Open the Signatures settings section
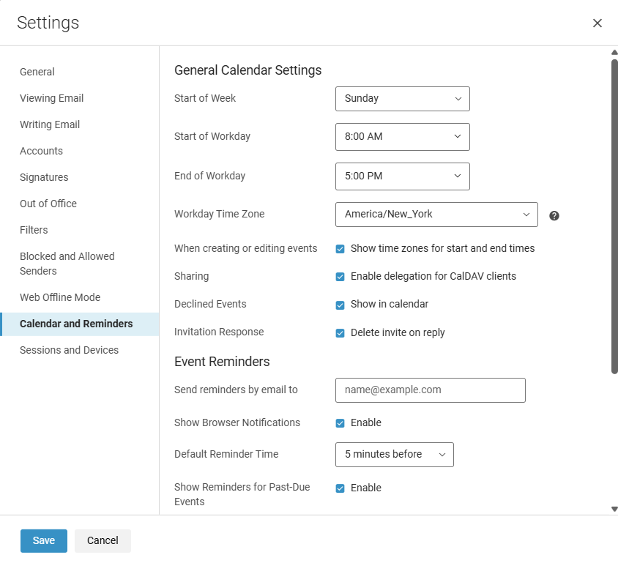The image size is (618, 566). pos(44,177)
